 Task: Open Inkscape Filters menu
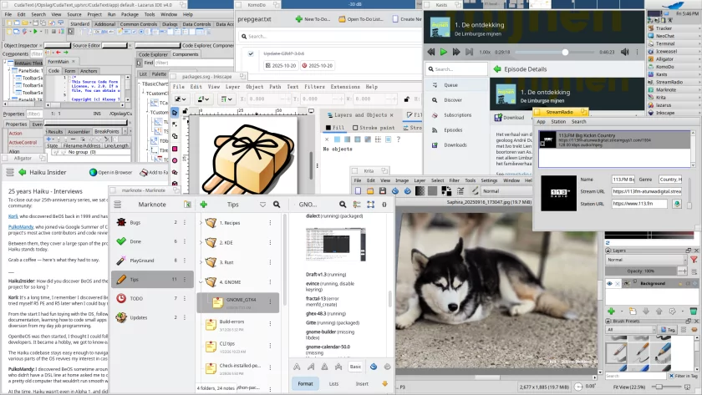tap(315, 87)
